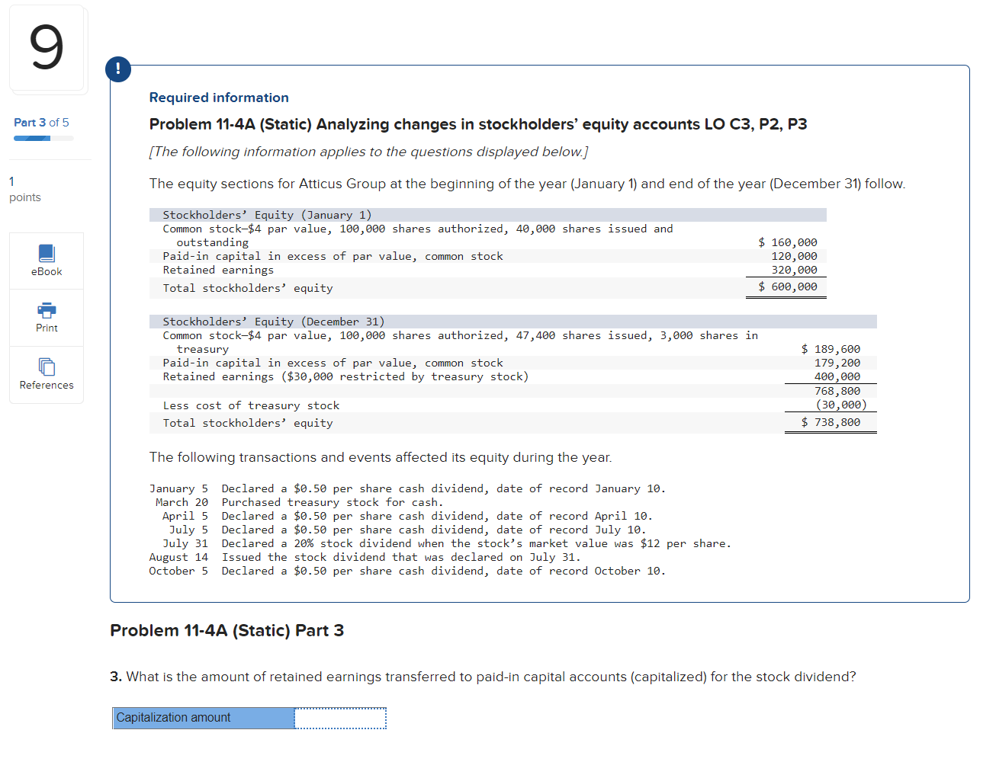Click the $ 189,600 December common stock value
This screenshot has height=778, width=996.
click(x=831, y=349)
